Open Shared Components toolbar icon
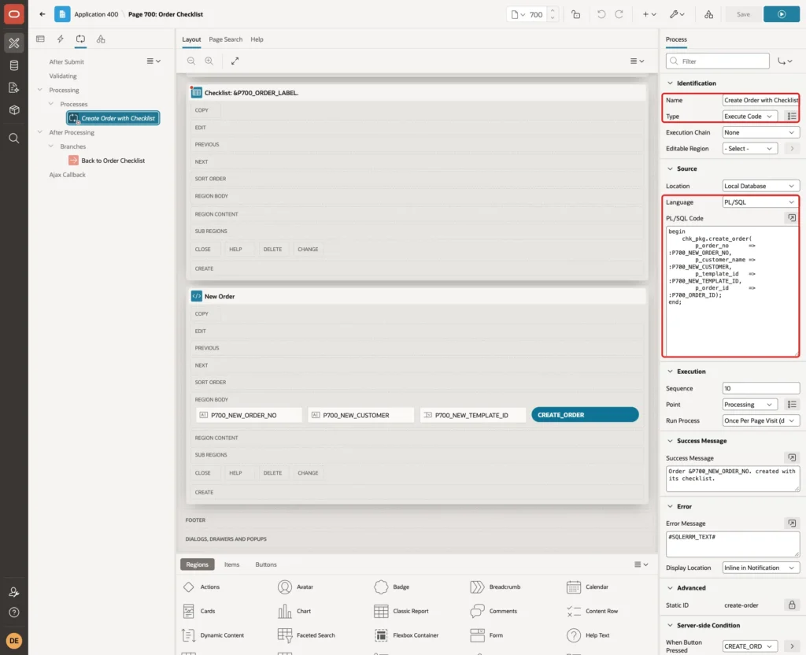Screen dimensions: 806x655 click(709, 14)
